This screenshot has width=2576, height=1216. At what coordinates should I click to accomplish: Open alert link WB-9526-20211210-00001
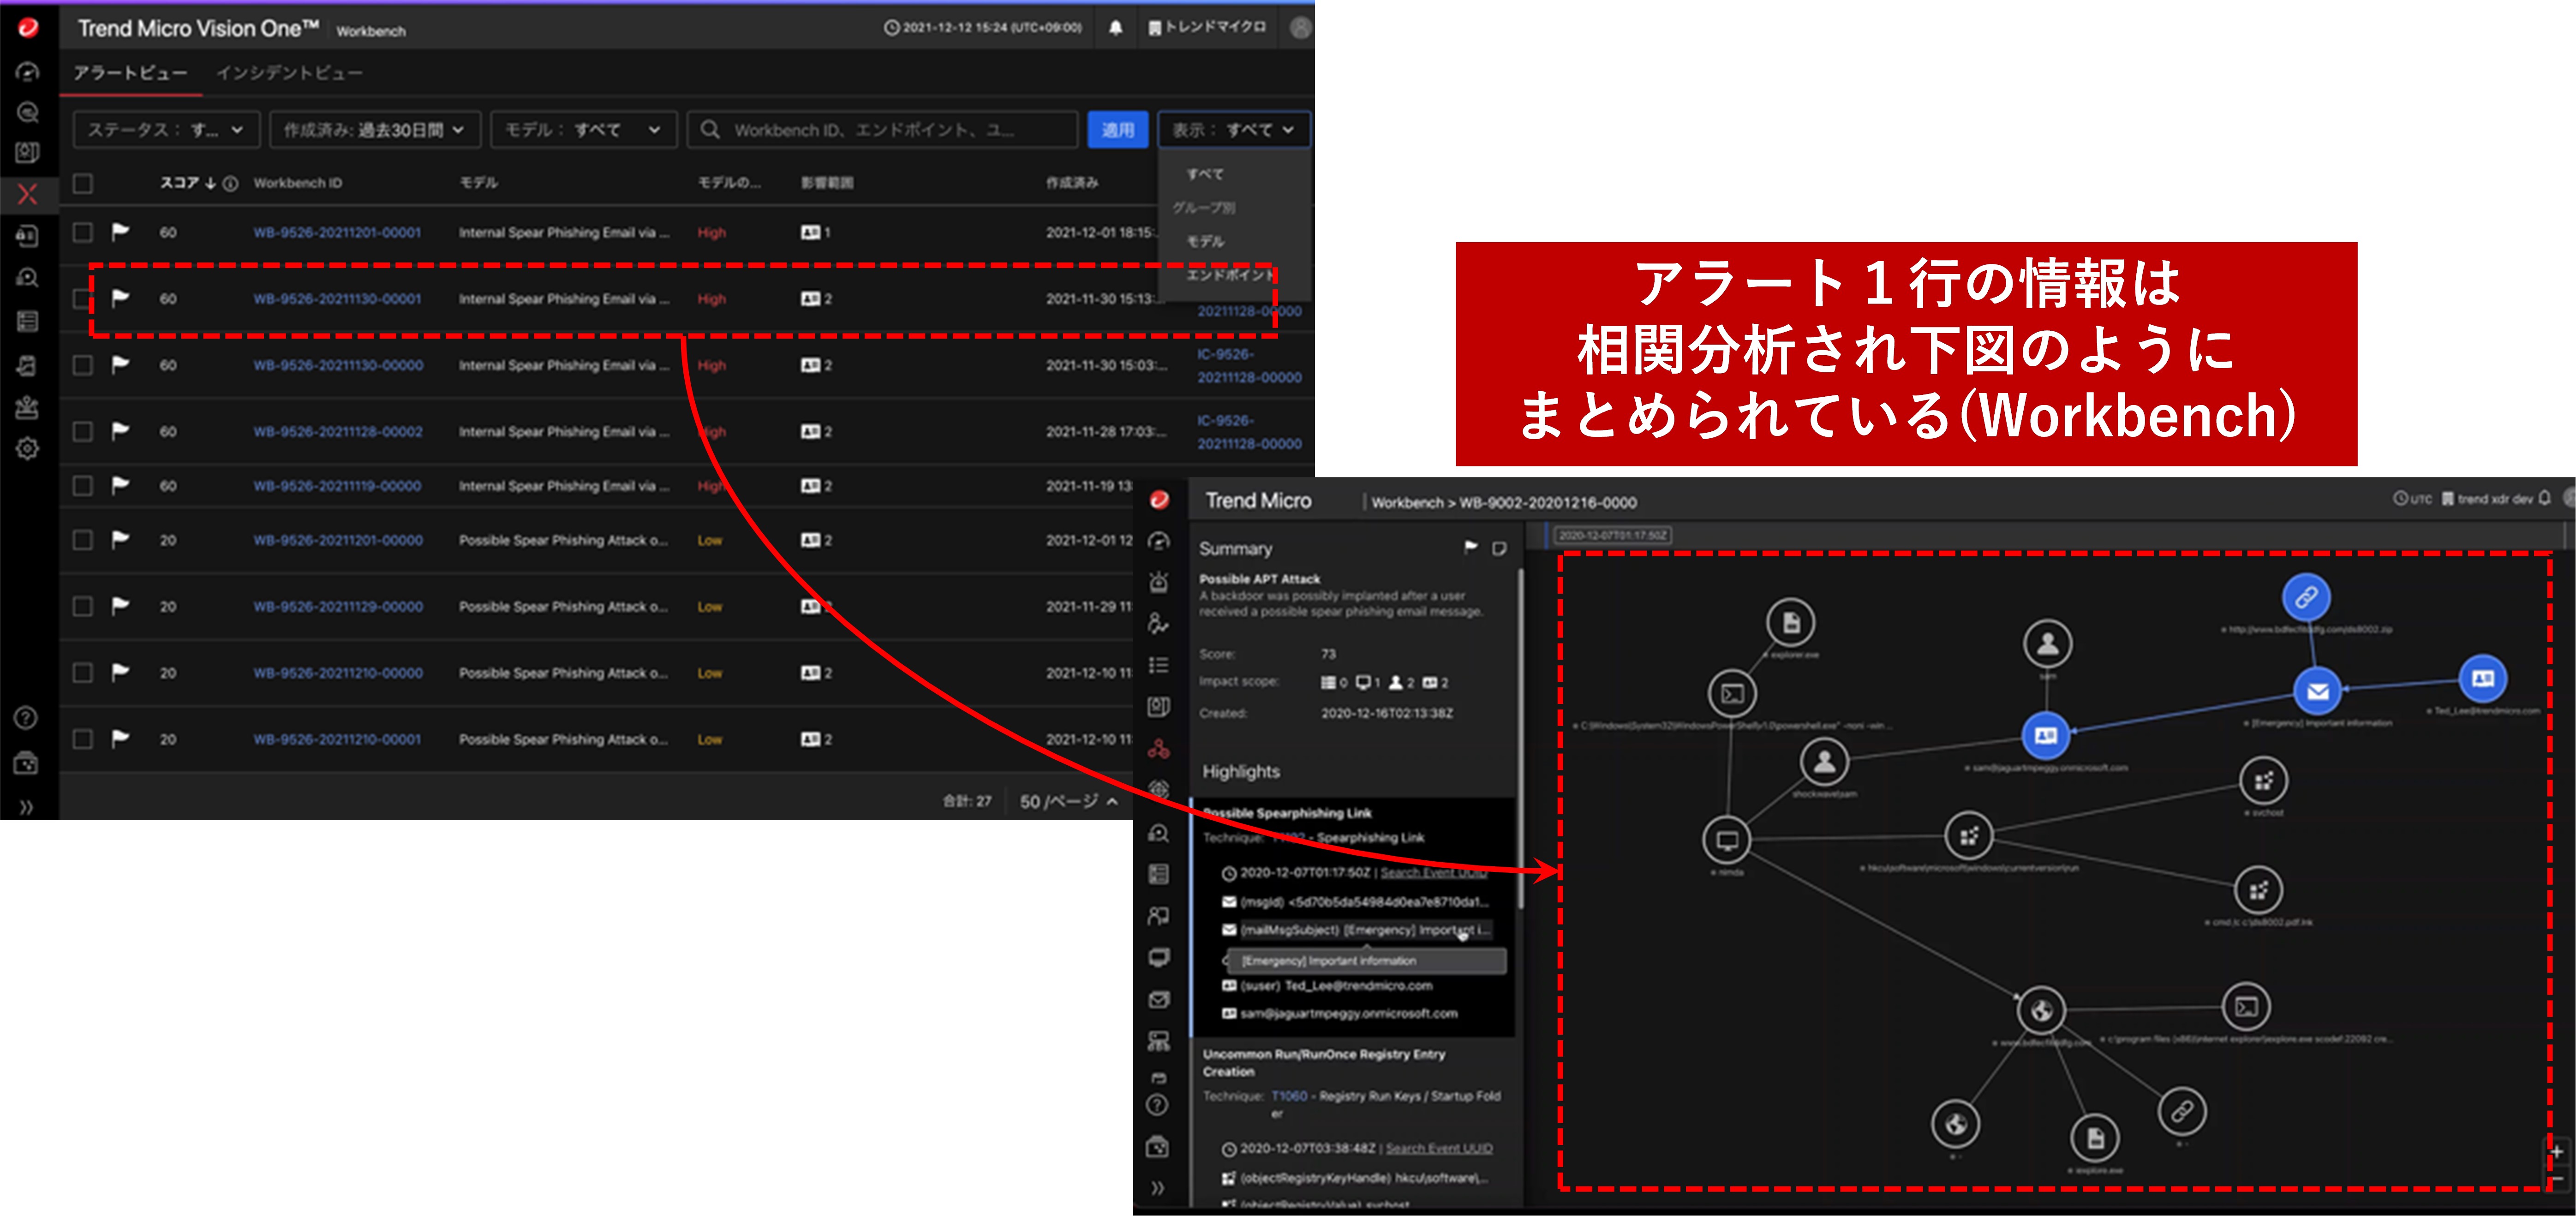[337, 739]
